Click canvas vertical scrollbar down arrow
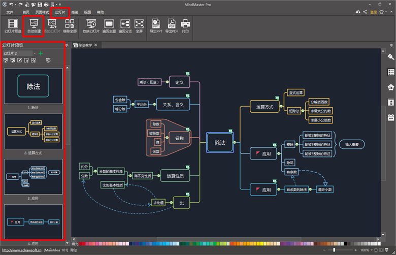The height and width of the screenshot is (255, 396). click(383, 235)
